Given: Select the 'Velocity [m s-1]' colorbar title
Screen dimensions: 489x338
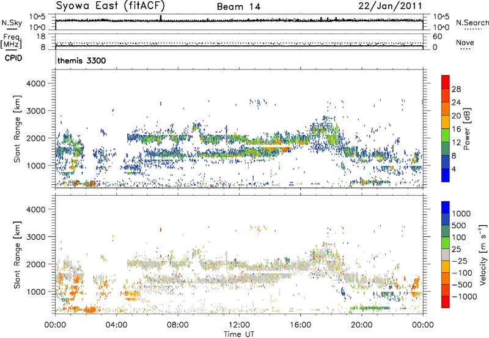Looking at the screenshot, I should coord(483,254).
